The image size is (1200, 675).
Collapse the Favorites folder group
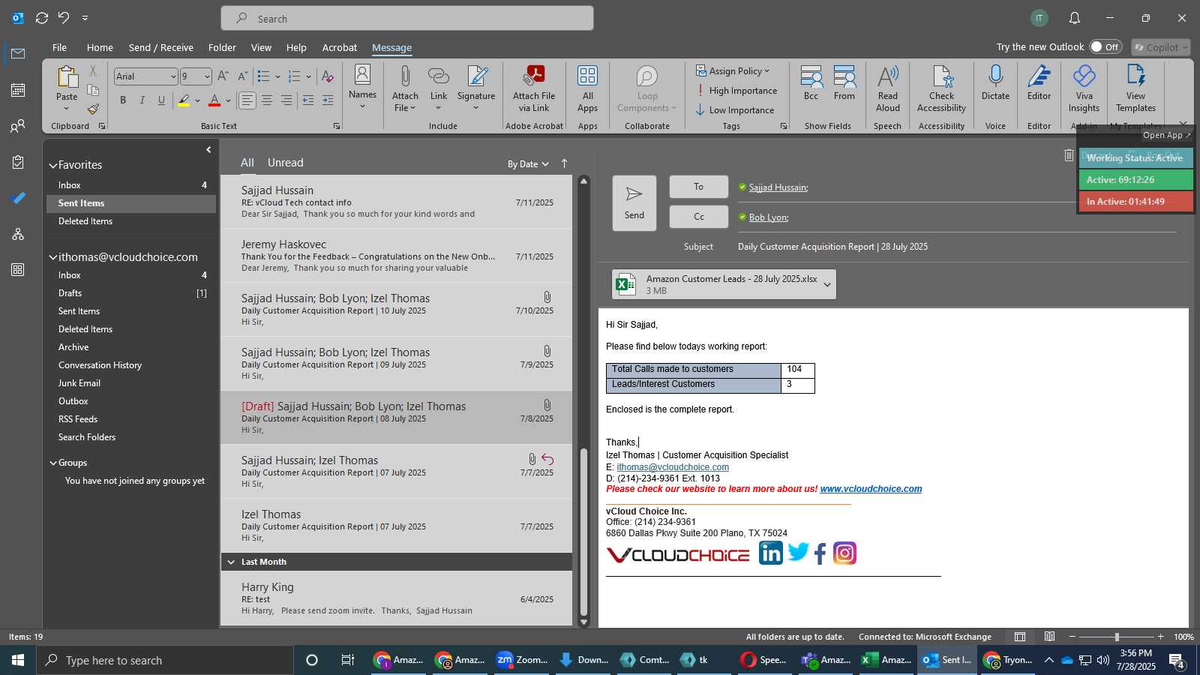53,165
